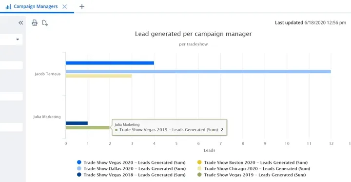Click the Dallas 2020 light blue legend dot
This screenshot has width=351, height=182.
coord(79,168)
